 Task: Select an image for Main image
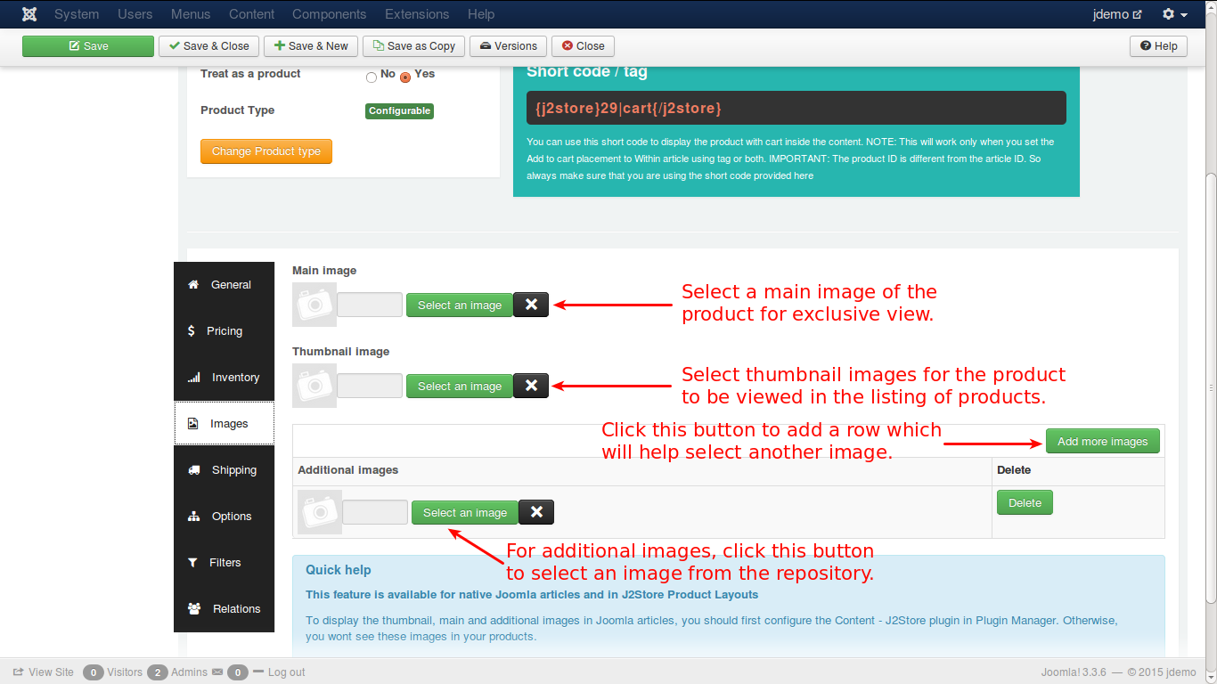[x=460, y=305]
